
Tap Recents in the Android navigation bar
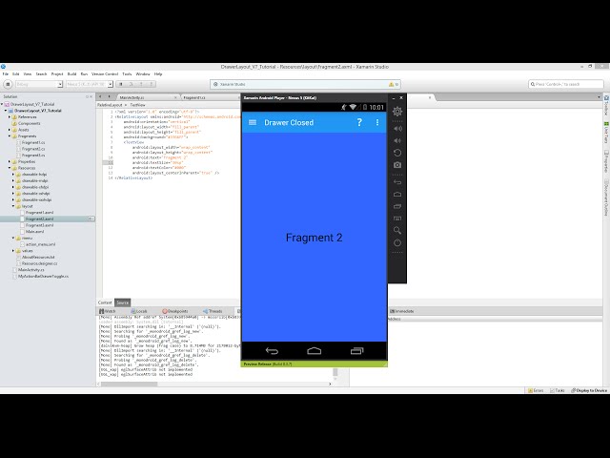pyautogui.click(x=356, y=351)
